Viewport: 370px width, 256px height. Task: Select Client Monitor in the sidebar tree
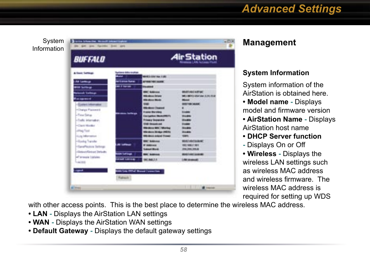(x=86, y=125)
